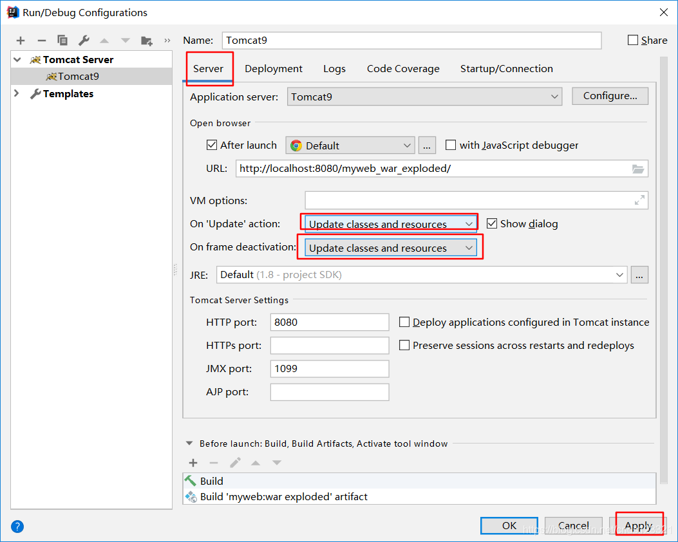The height and width of the screenshot is (542, 678).
Task: Add new configuration with plus icon
Action: (21, 41)
